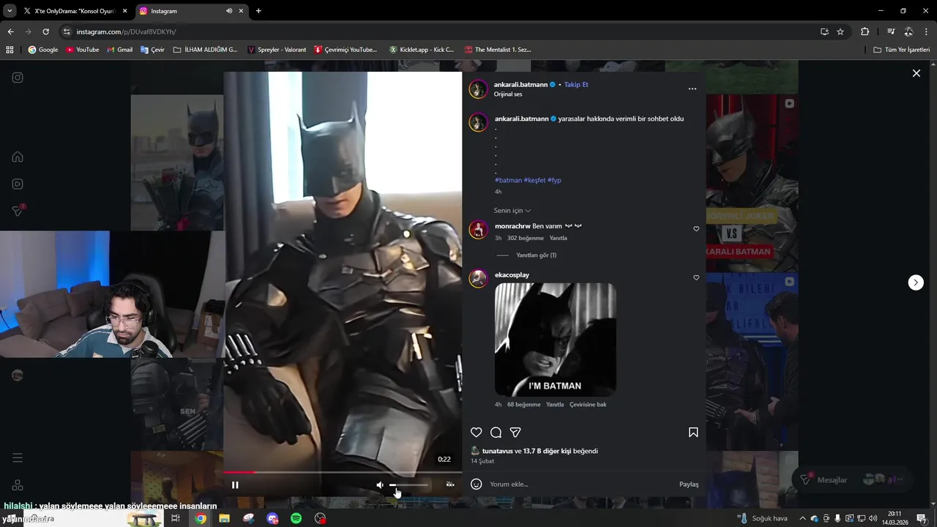Viewport: 937px width, 527px height.
Task: Click the install app icon in address bar
Action: point(824,31)
